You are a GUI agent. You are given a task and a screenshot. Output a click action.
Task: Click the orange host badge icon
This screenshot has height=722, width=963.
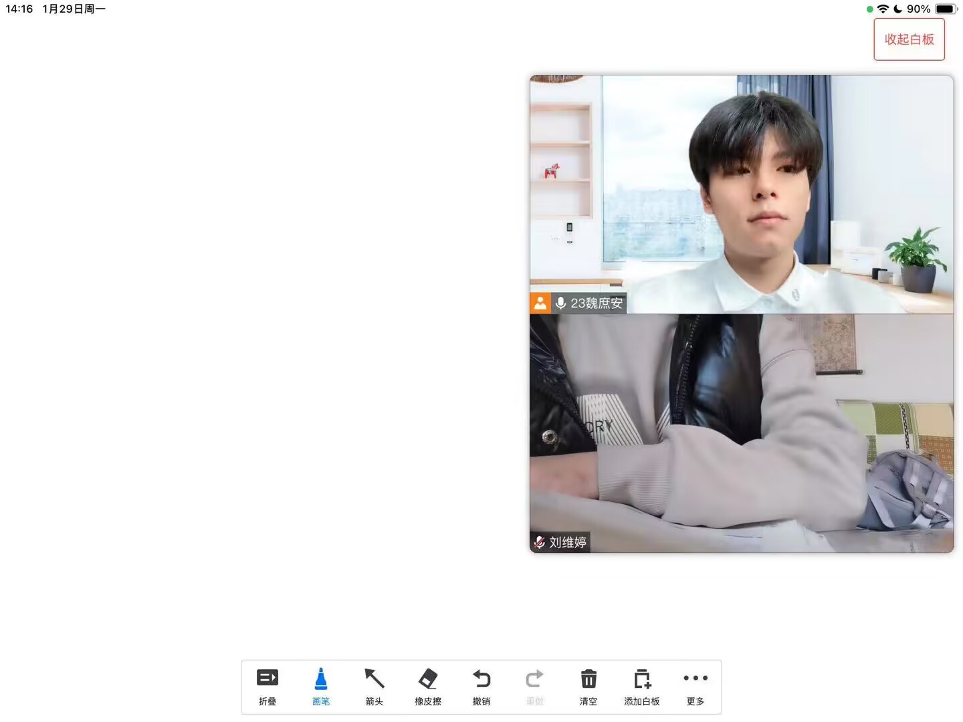point(540,303)
